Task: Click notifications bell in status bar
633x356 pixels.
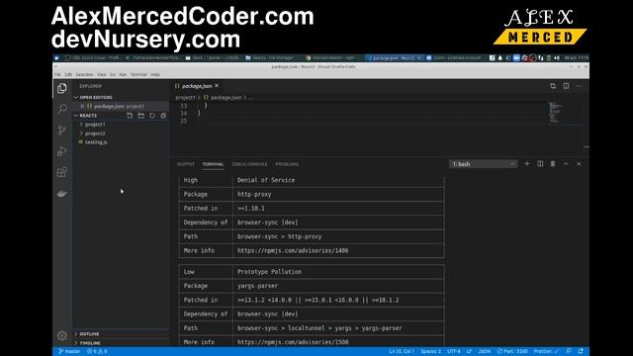Action: (x=581, y=352)
